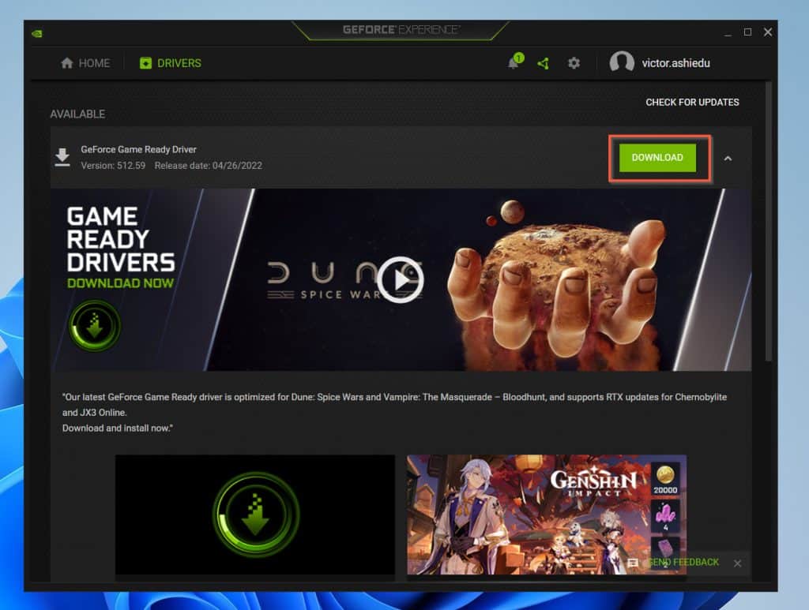Click the download arrow icon beside GeForce driver
809x610 pixels.
(x=62, y=157)
